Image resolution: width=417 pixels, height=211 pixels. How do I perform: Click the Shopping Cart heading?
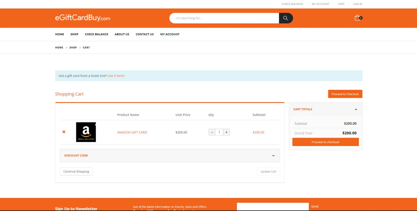tap(69, 94)
